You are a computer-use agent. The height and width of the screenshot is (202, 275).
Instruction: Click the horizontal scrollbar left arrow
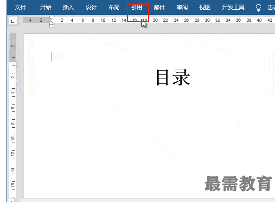[x=11, y=201]
